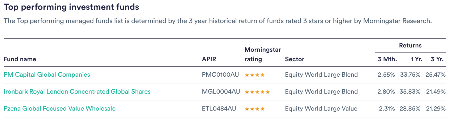The image size is (452, 118).
Task: Select the APIR code PMC0100AU
Action: pos(220,75)
